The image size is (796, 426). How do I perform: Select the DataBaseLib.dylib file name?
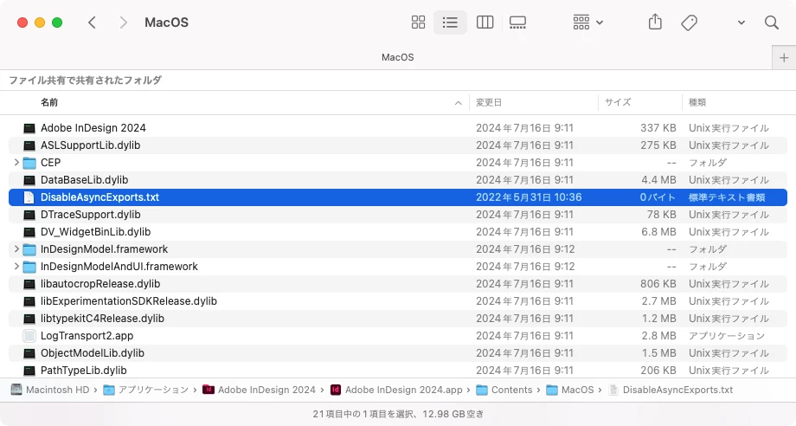coord(84,180)
